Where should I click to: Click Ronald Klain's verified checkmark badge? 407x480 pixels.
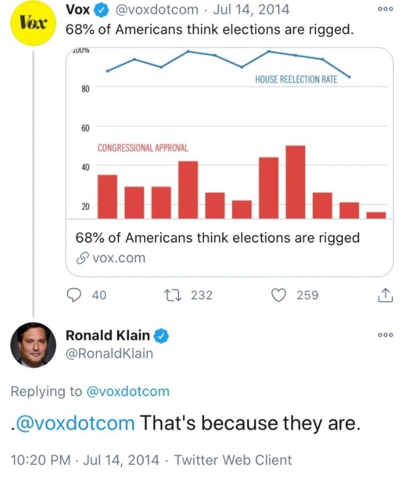tap(162, 335)
